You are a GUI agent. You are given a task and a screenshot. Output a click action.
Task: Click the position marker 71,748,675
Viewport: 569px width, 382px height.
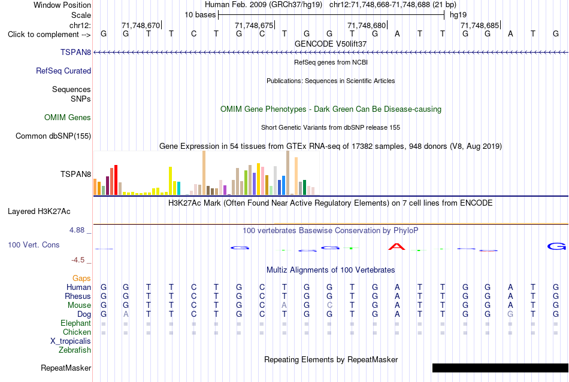[254, 25]
